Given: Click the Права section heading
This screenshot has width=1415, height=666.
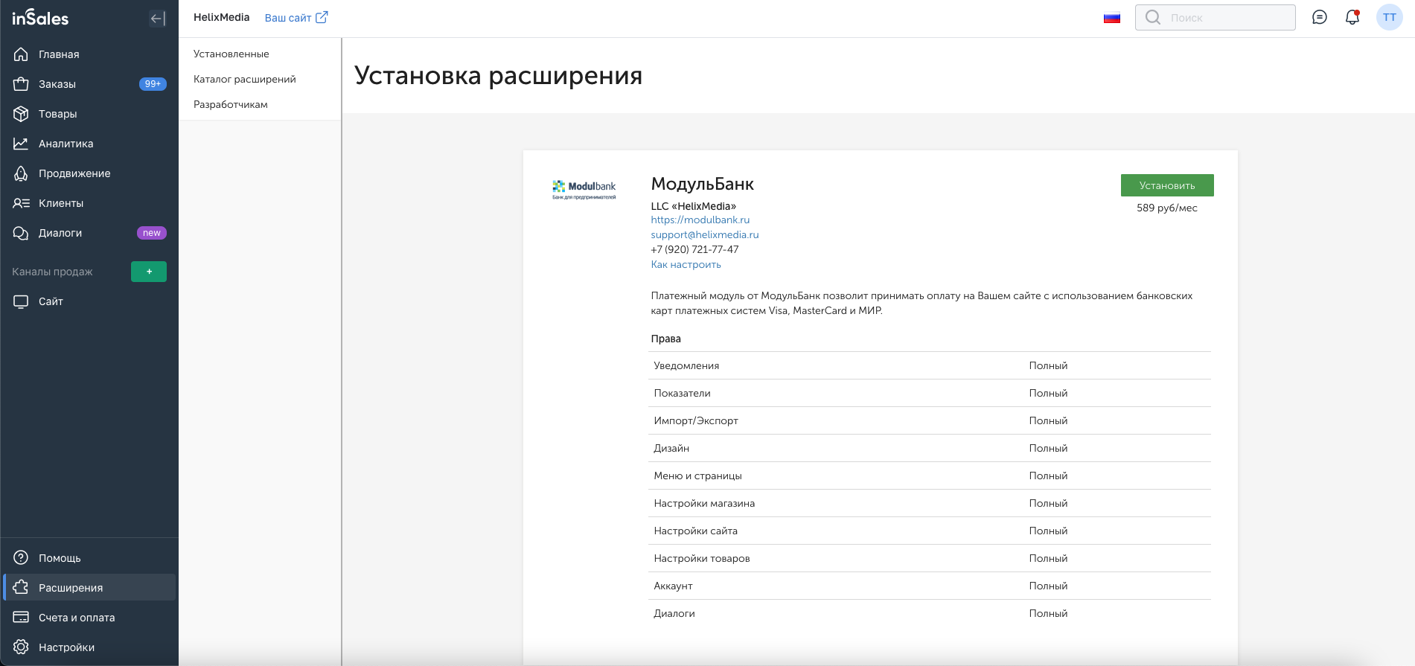Looking at the screenshot, I should tap(665, 339).
